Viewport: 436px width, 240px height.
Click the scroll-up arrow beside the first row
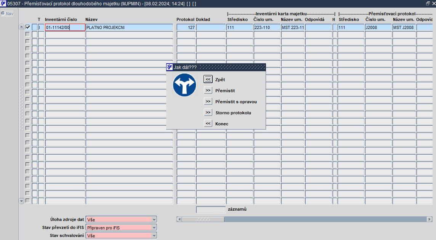click(x=22, y=27)
